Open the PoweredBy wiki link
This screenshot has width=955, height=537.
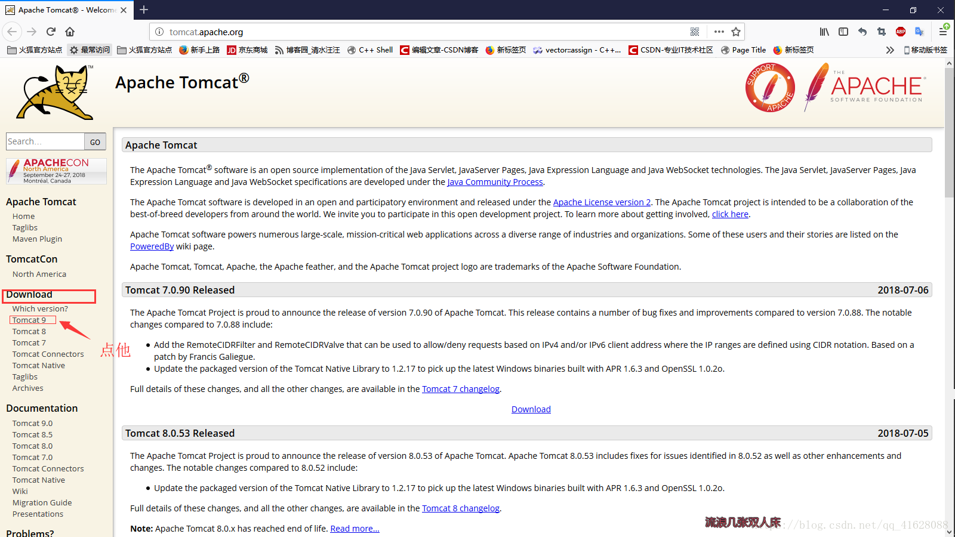pyautogui.click(x=152, y=246)
